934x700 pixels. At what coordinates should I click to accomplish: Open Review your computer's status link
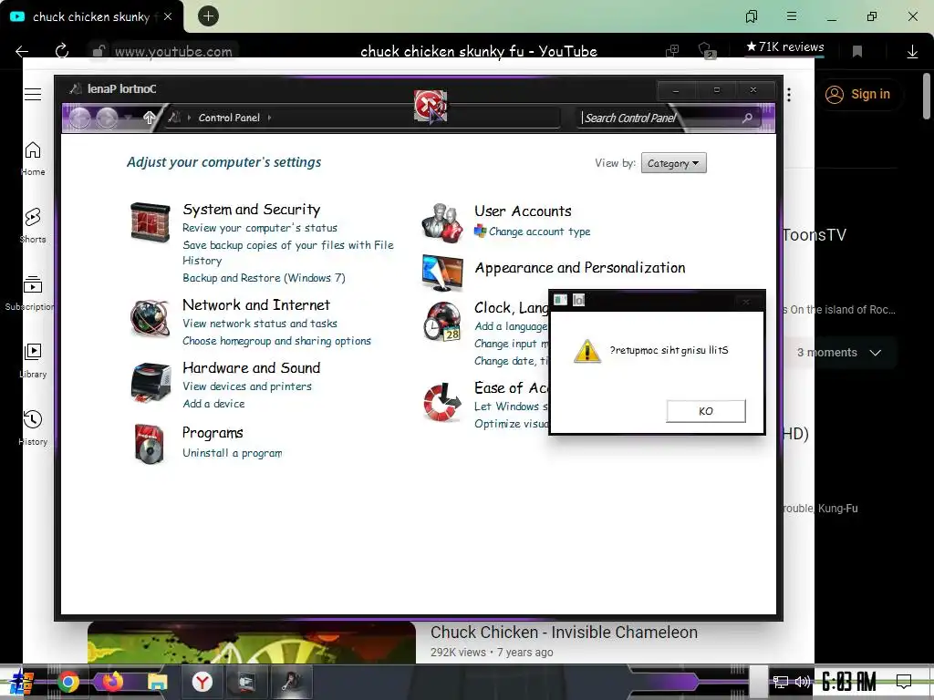(x=260, y=227)
